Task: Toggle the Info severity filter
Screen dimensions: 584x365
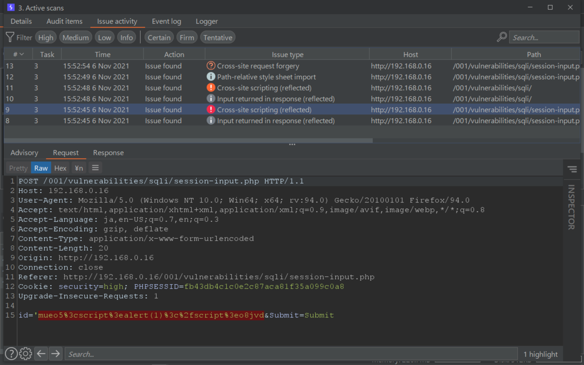Action: tap(127, 37)
